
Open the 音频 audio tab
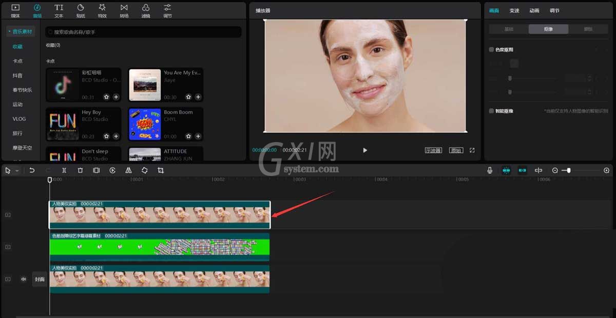tap(37, 10)
